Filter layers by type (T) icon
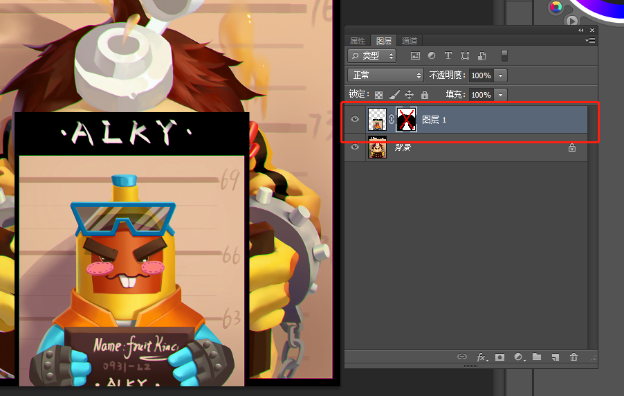The height and width of the screenshot is (396, 624). [448, 56]
